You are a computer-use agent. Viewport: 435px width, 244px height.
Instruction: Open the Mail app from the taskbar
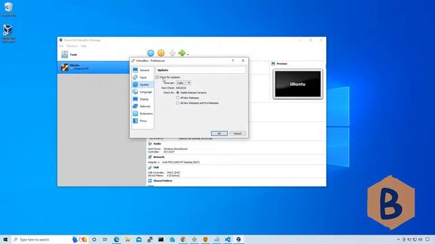[x=139, y=239]
